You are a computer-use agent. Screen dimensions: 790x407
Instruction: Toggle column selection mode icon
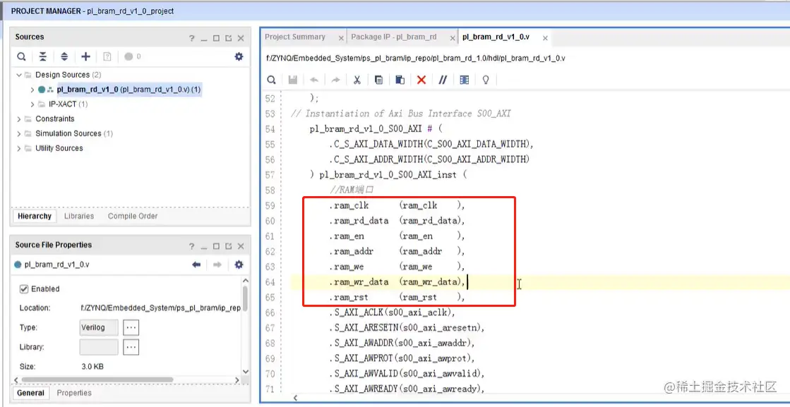(x=465, y=80)
